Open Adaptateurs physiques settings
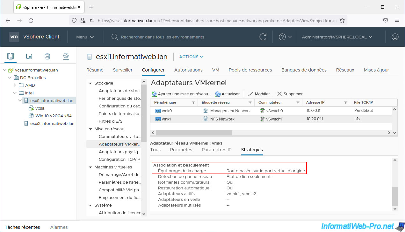Screen dimensions: 405x232 (120, 152)
